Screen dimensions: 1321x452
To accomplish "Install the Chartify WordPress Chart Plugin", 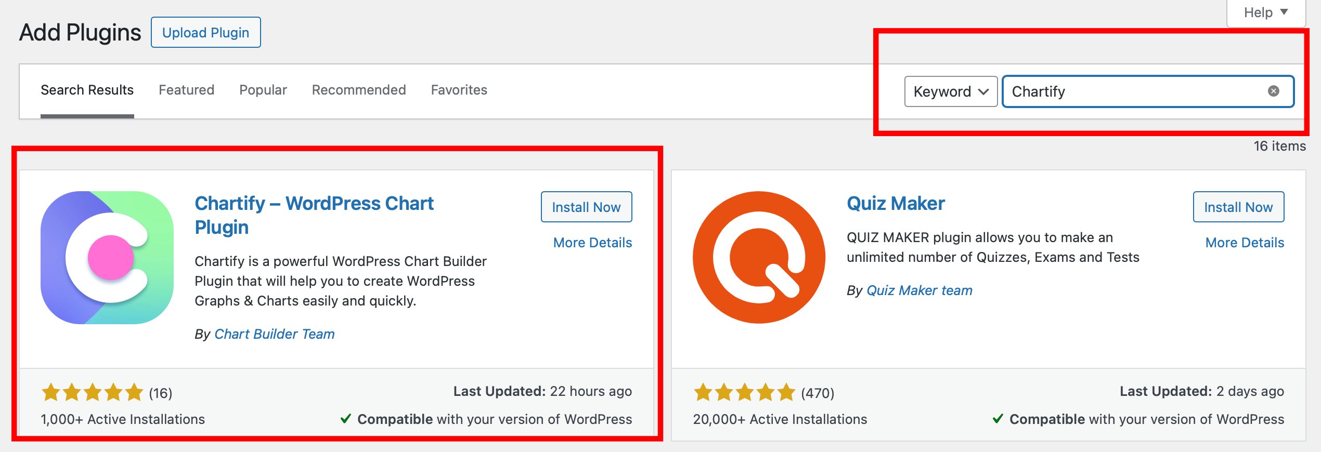I will click(587, 207).
